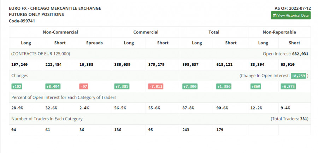Viewport: 318px width, 153px height.
Task: Click Non-Commercial short value 222,484
Action: pyautogui.click(x=54, y=65)
